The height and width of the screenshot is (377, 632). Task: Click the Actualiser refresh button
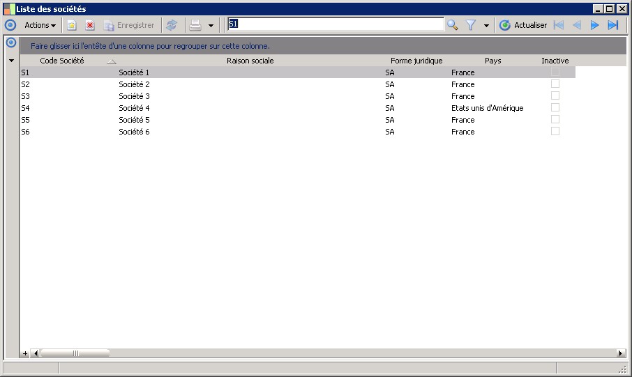click(x=522, y=25)
